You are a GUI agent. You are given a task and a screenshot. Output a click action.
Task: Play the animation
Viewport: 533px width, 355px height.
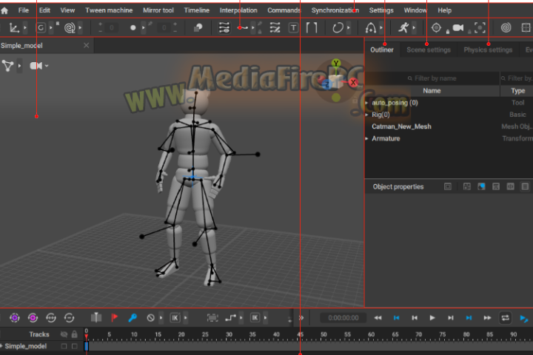point(432,317)
